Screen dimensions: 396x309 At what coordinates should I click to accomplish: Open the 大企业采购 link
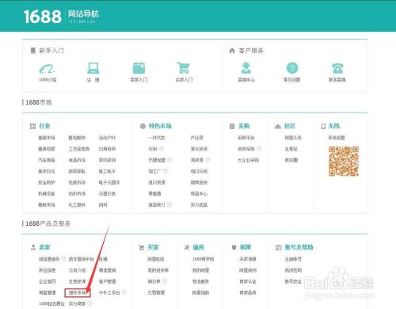pos(248,160)
